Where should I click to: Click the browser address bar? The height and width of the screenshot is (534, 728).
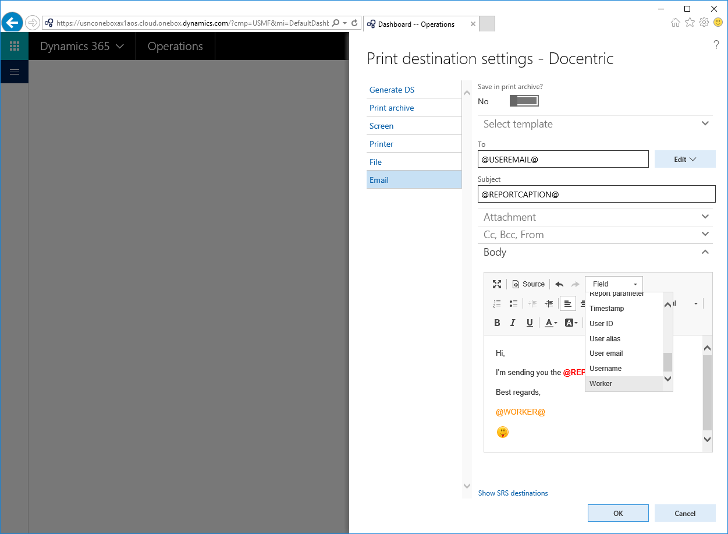coord(192,23)
